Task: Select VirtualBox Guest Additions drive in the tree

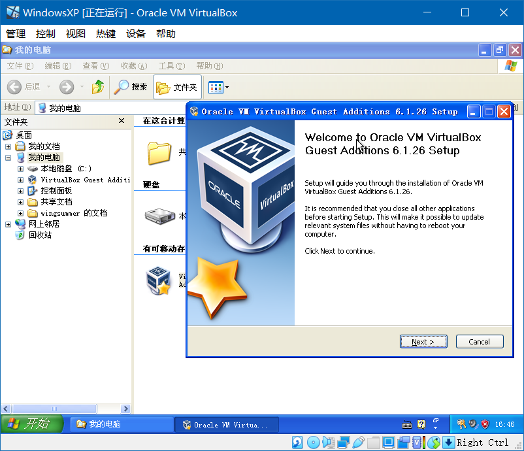Action: click(85, 180)
